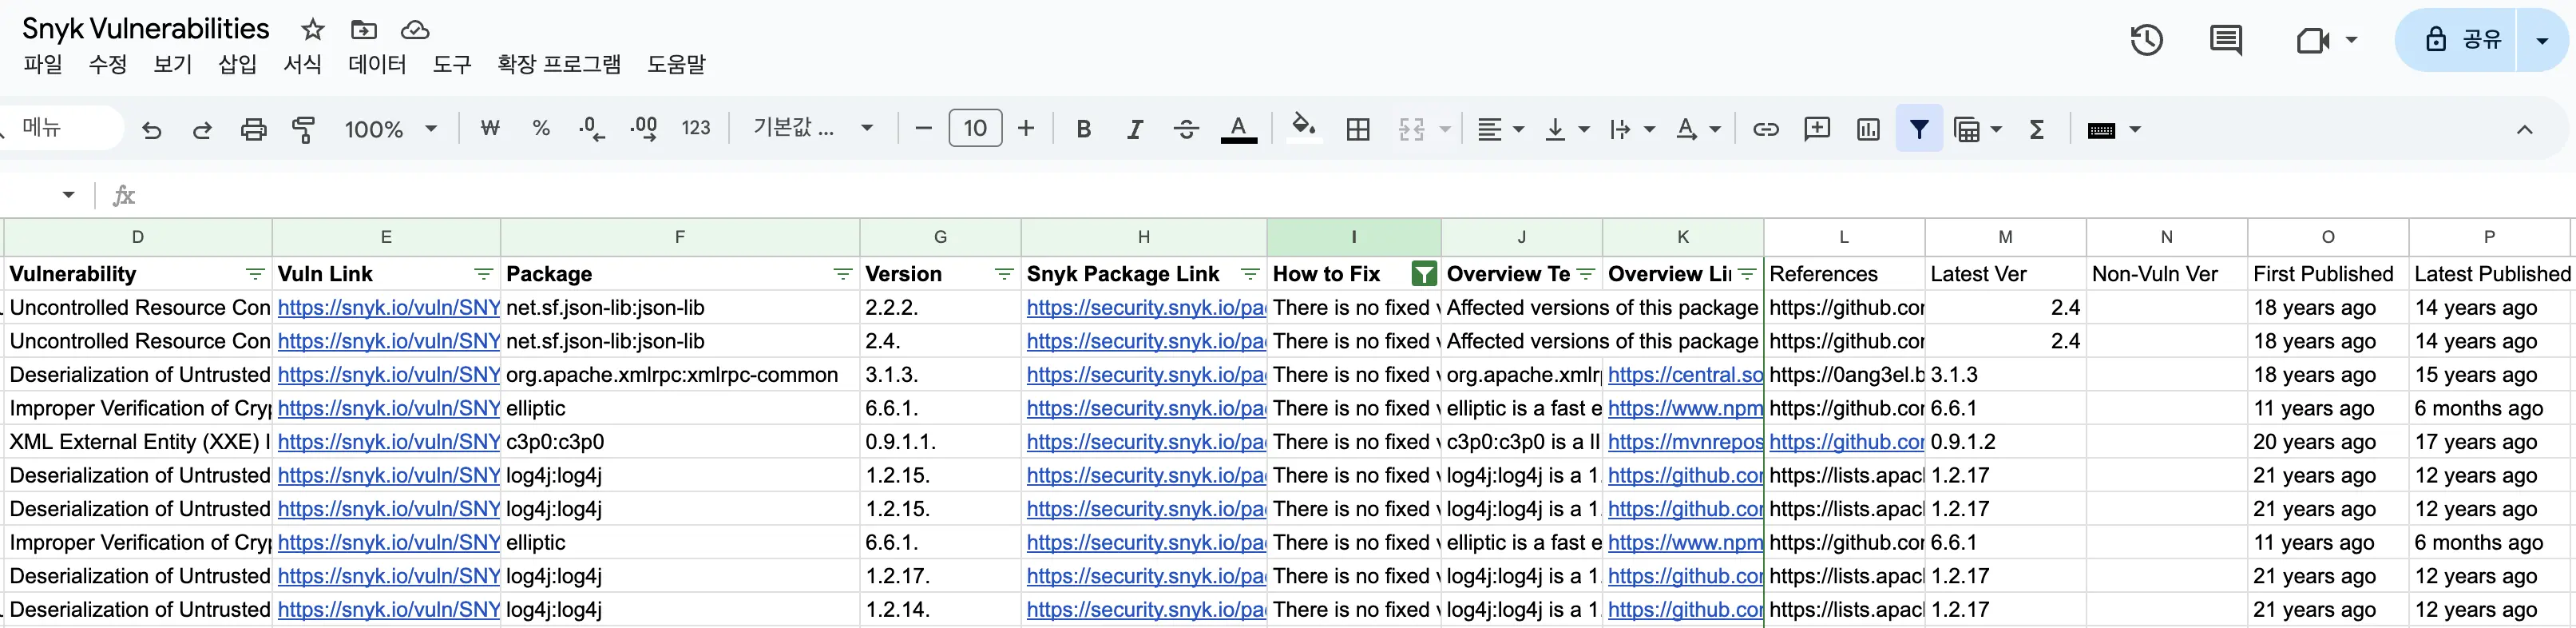Select column I header
2576x628 pixels.
click(x=1354, y=237)
